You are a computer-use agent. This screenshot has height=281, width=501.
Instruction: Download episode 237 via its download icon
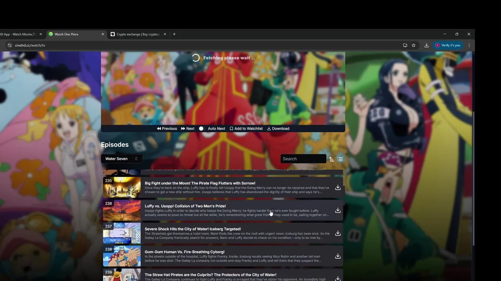click(338, 233)
